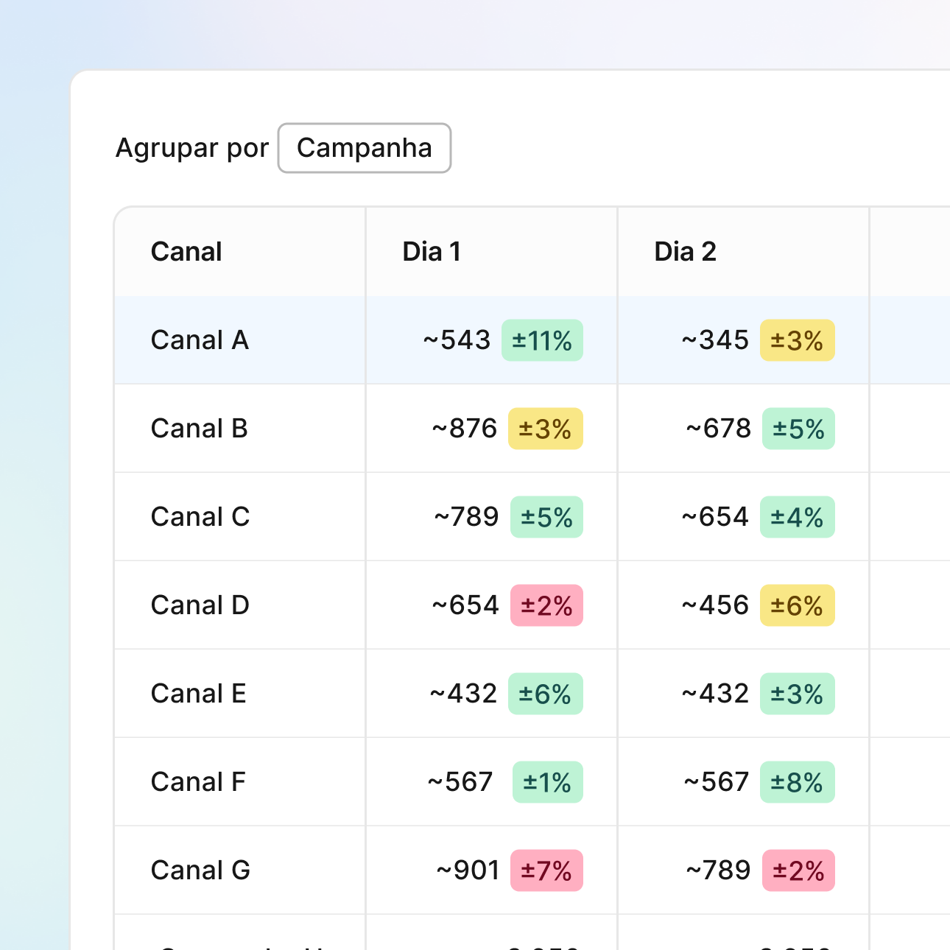Select the Dia 2 column header
Viewport: 950px width, 950px height.
[x=685, y=252]
